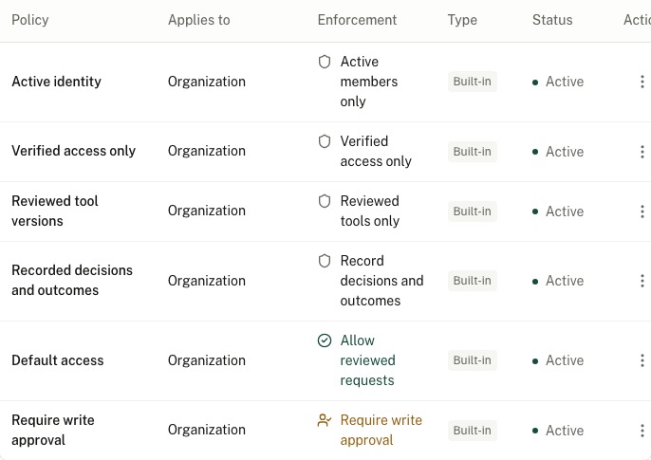
Task: Select the Verified access only policy name
Action: tap(73, 151)
